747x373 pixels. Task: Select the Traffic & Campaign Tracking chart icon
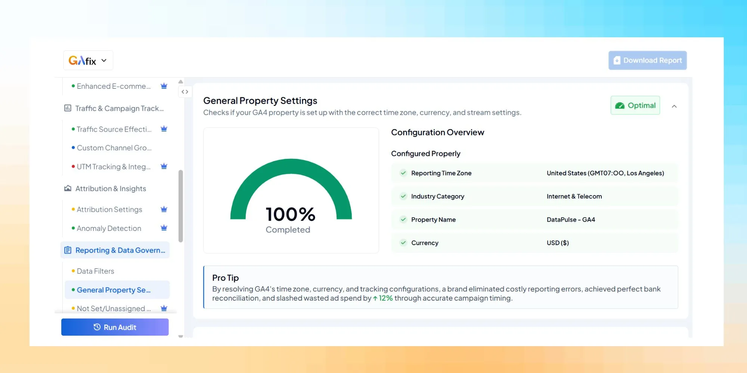[68, 108]
